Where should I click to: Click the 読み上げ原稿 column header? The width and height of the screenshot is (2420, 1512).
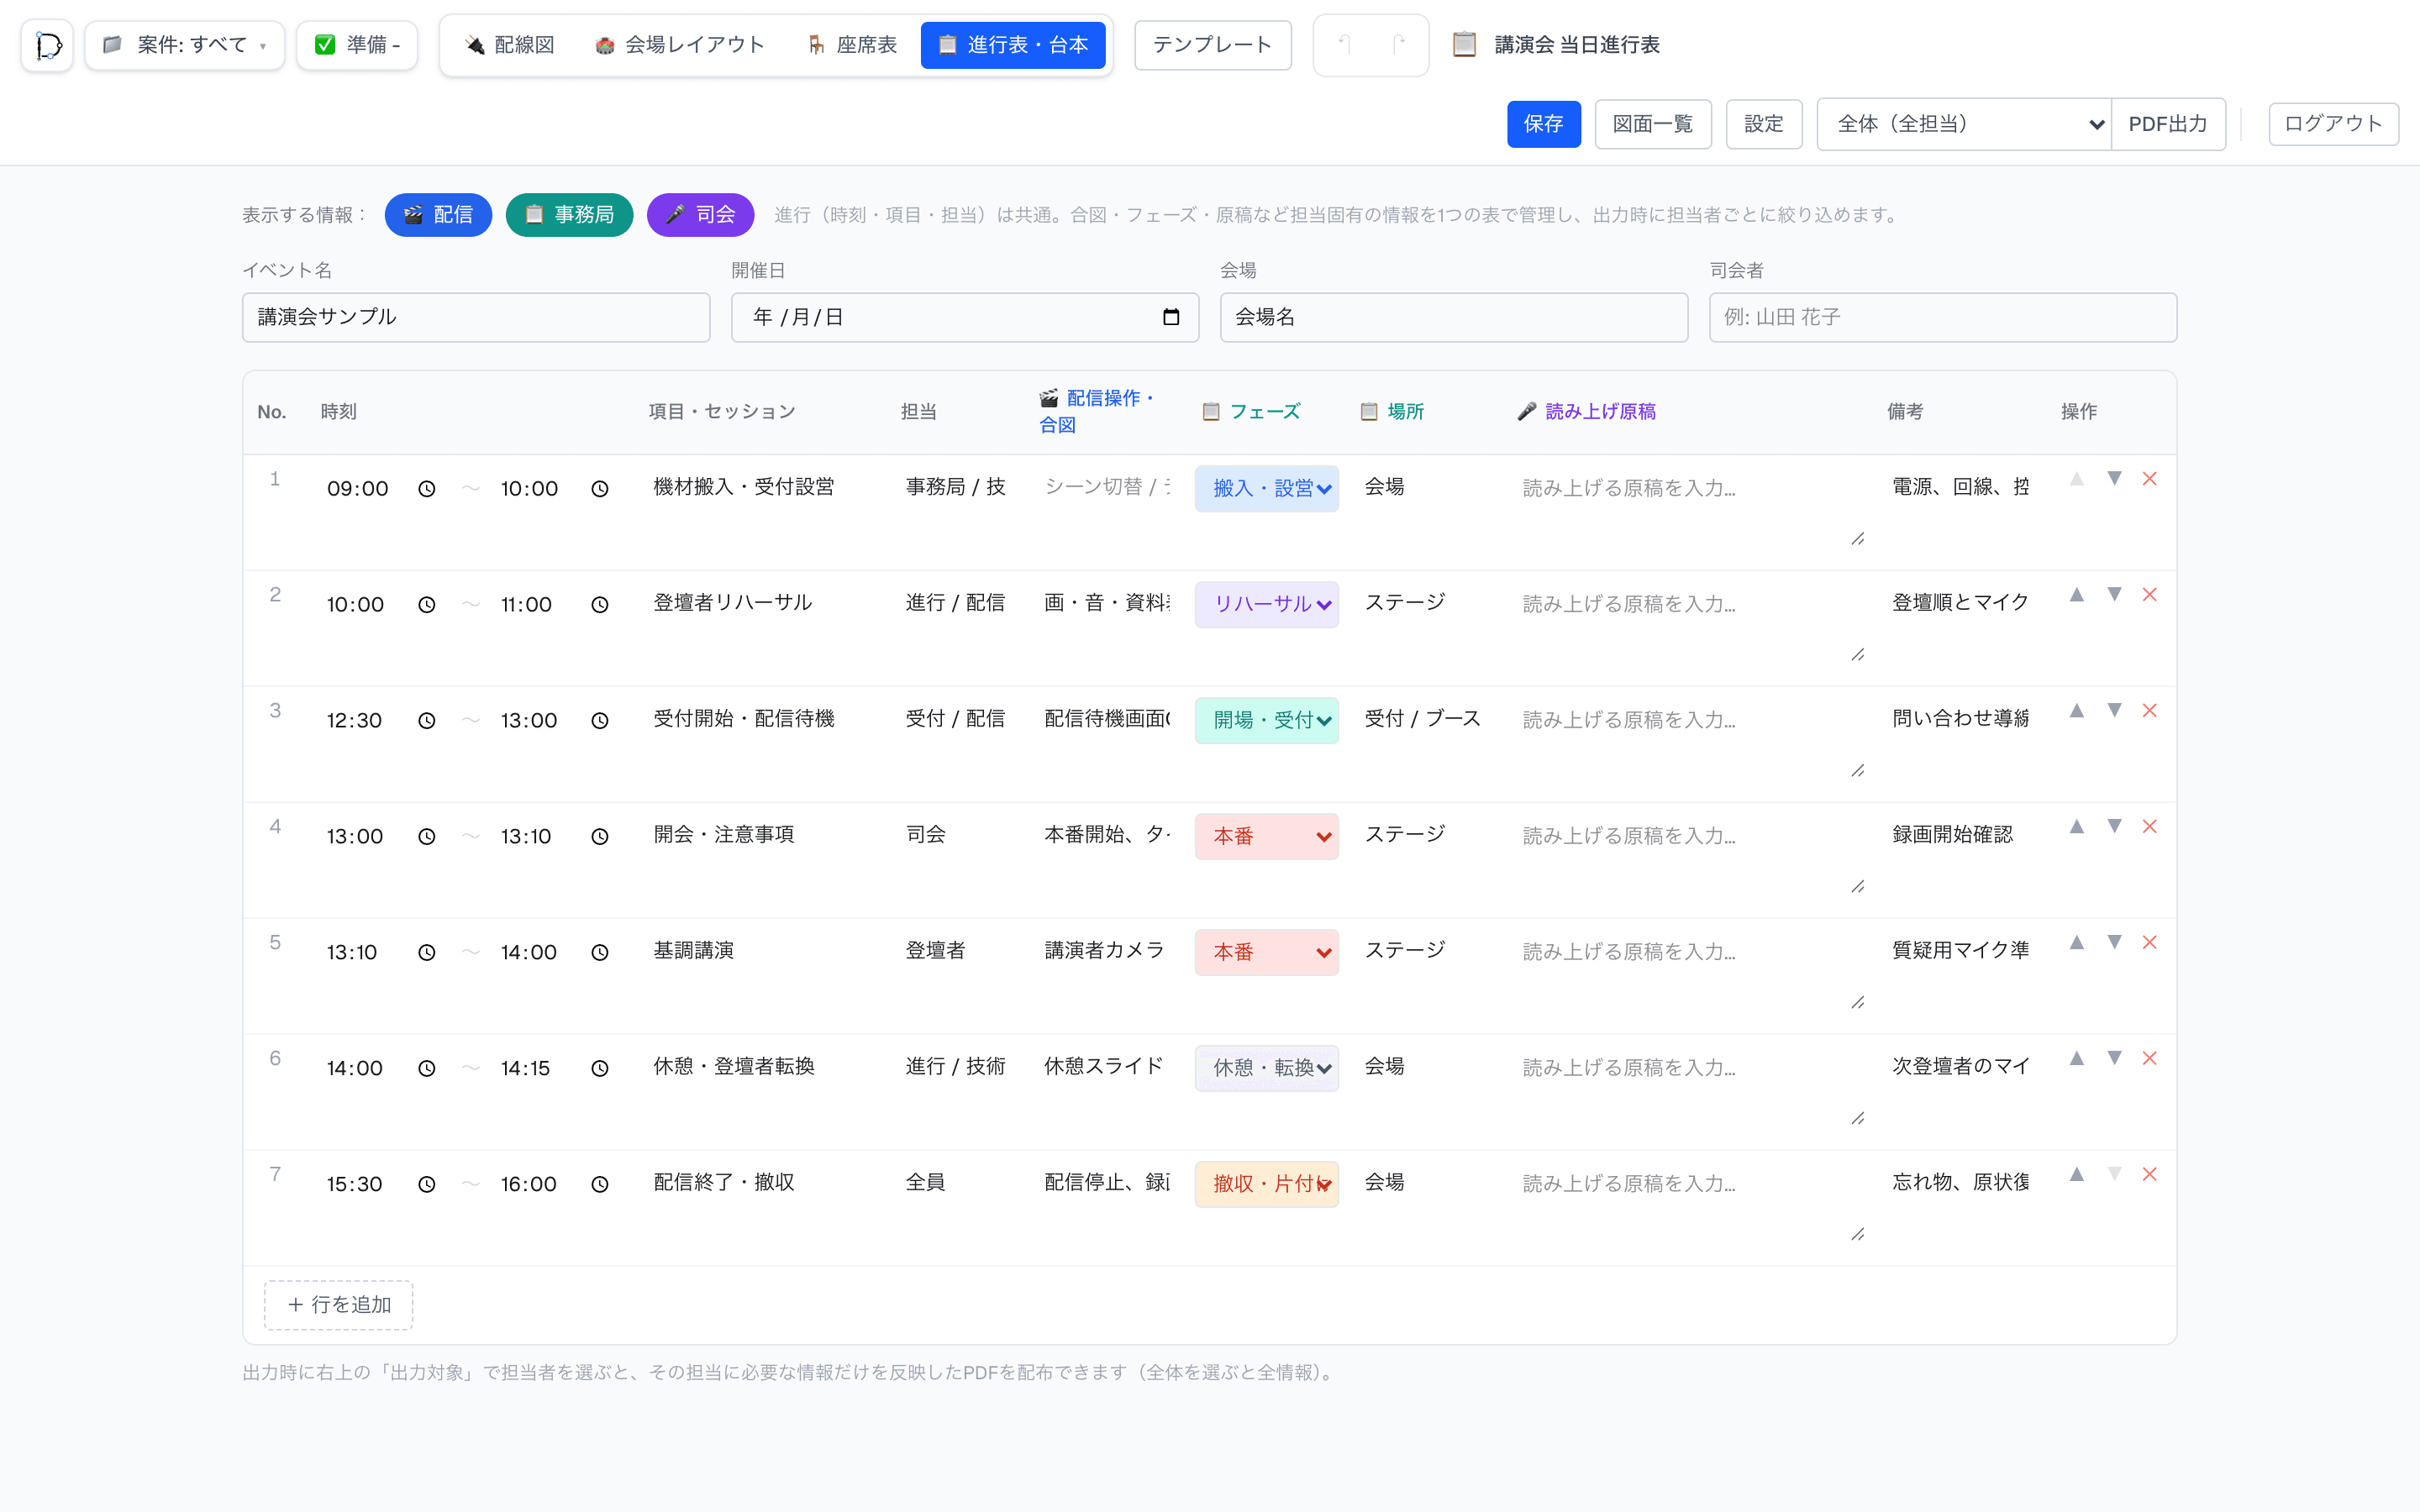(x=1586, y=412)
